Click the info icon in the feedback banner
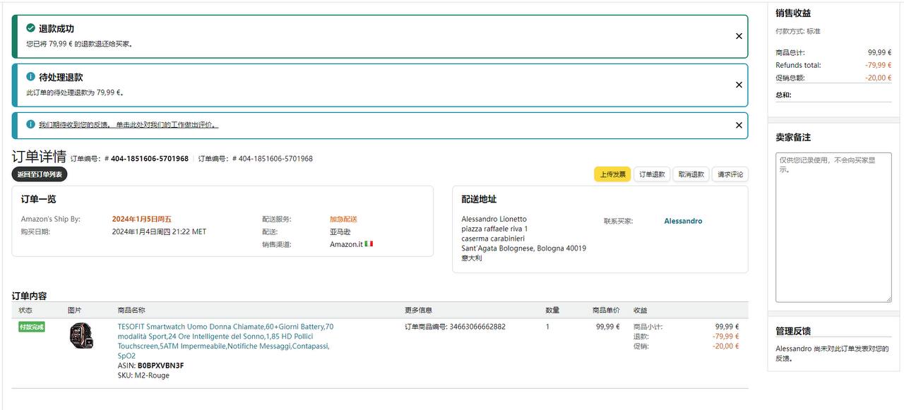The height and width of the screenshot is (410, 904). click(30, 124)
